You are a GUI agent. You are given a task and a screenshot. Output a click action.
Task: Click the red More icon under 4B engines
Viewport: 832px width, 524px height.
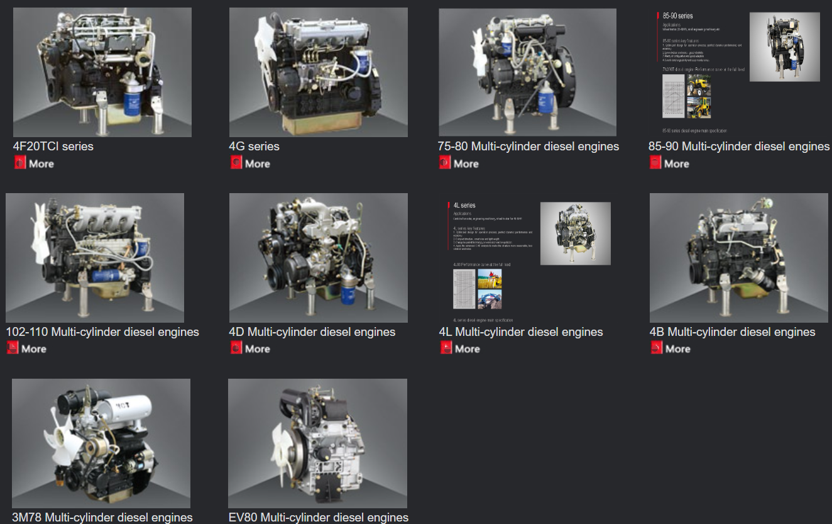(x=657, y=348)
